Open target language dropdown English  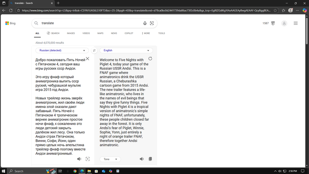click(126, 51)
